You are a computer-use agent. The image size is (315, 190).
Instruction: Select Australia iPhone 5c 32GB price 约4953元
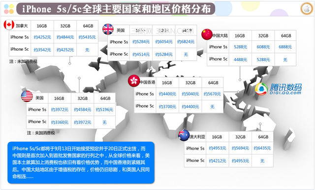point(240,161)
